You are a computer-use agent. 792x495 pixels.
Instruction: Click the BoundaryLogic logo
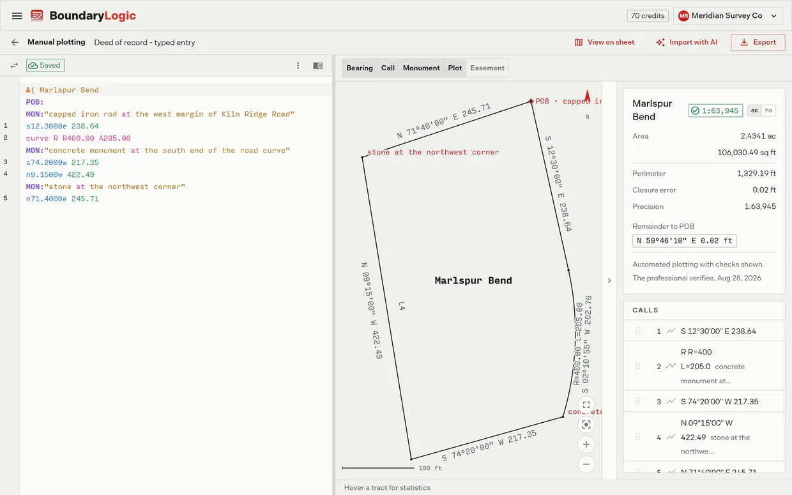(x=83, y=15)
